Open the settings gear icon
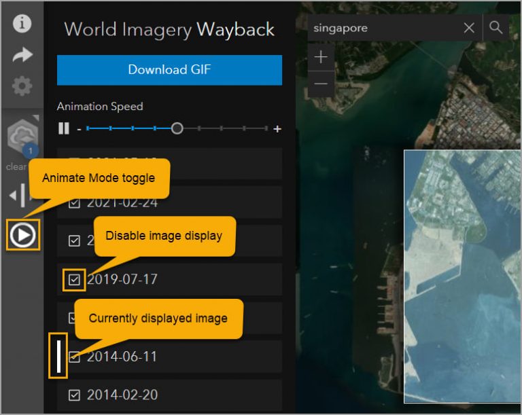Viewport: 522px width, 415px height. 22,86
